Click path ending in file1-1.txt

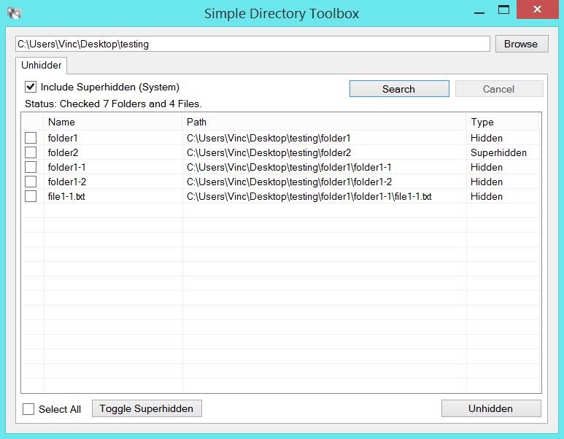tap(309, 197)
